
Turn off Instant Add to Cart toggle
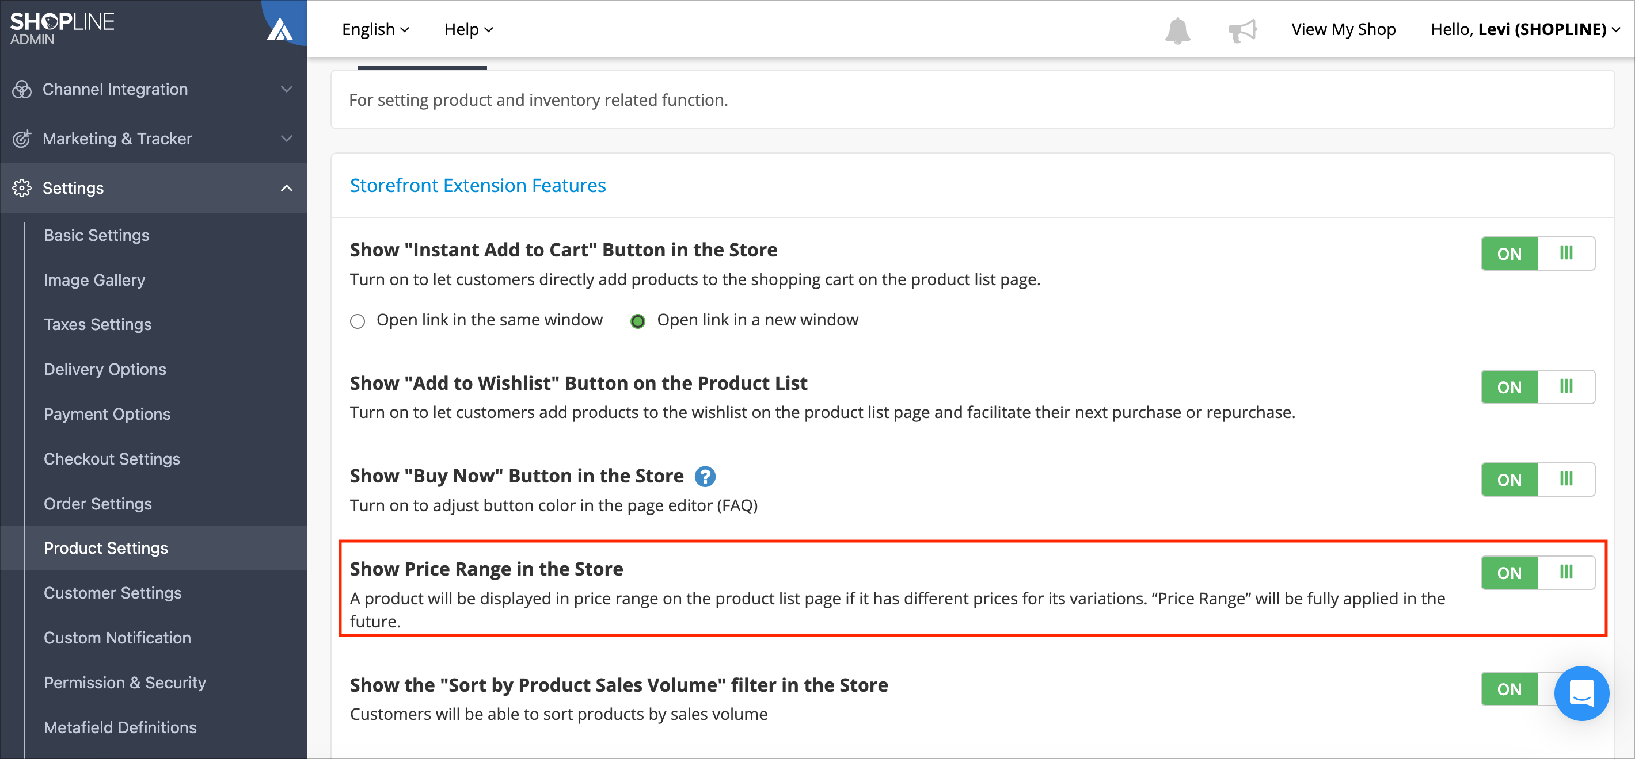pos(1537,254)
